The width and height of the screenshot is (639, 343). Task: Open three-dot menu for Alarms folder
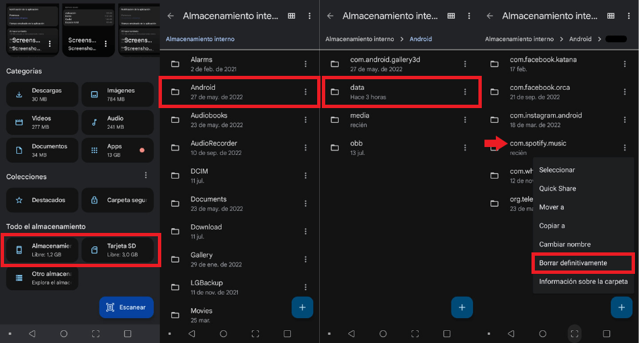tap(305, 64)
